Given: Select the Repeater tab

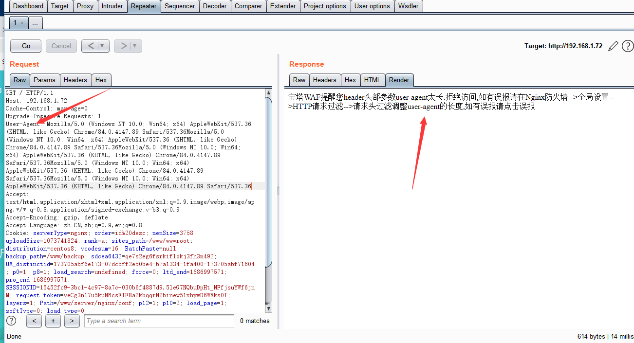Looking at the screenshot, I should (144, 6).
